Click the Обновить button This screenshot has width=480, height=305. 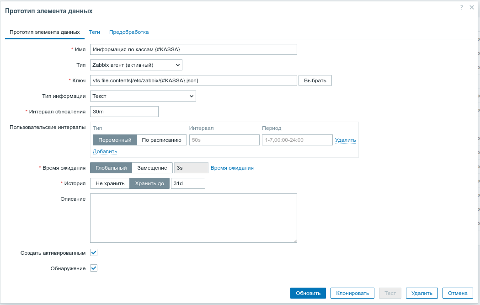pyautogui.click(x=308, y=293)
